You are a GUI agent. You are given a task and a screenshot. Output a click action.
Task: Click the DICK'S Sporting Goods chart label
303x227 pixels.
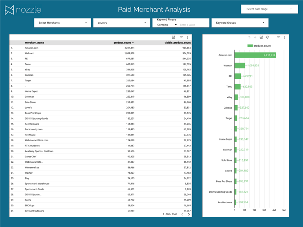pyautogui.click(x=221, y=192)
